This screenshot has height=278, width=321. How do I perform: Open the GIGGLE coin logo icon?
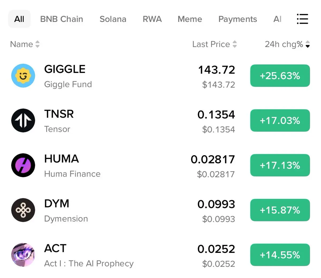tap(23, 76)
